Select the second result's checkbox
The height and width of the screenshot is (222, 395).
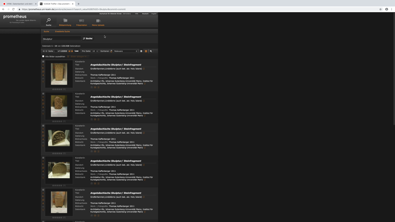43,94
